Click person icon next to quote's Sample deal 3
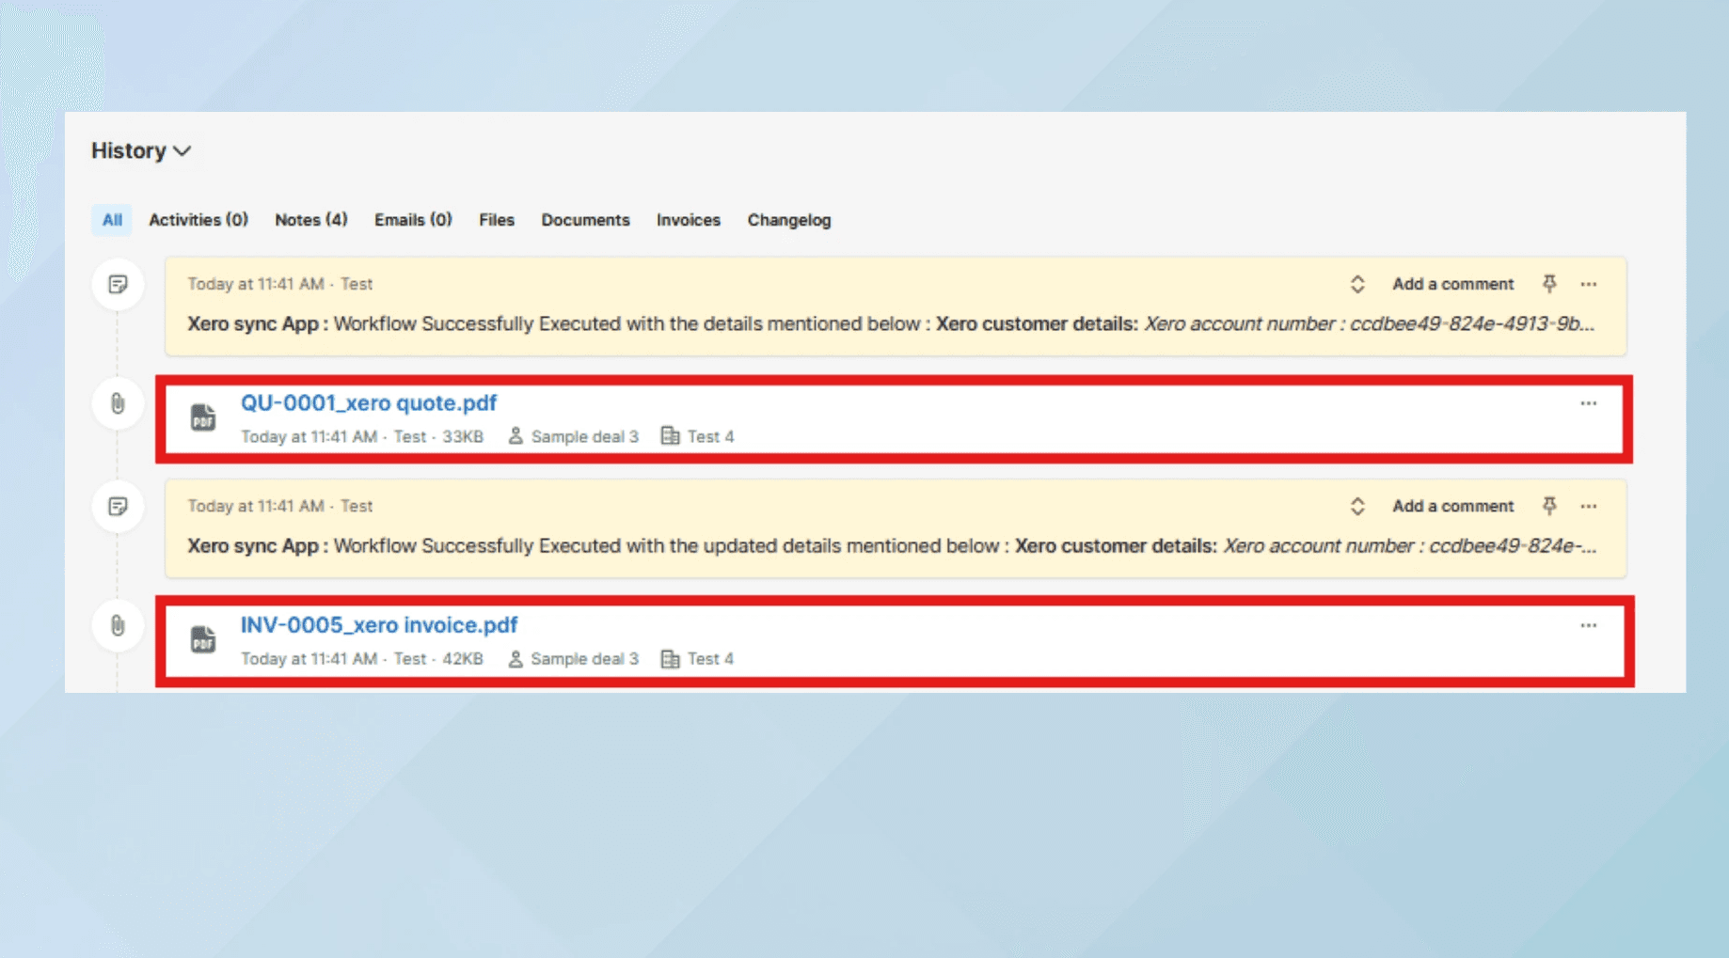Viewport: 1729px width, 958px height. pyautogui.click(x=516, y=436)
